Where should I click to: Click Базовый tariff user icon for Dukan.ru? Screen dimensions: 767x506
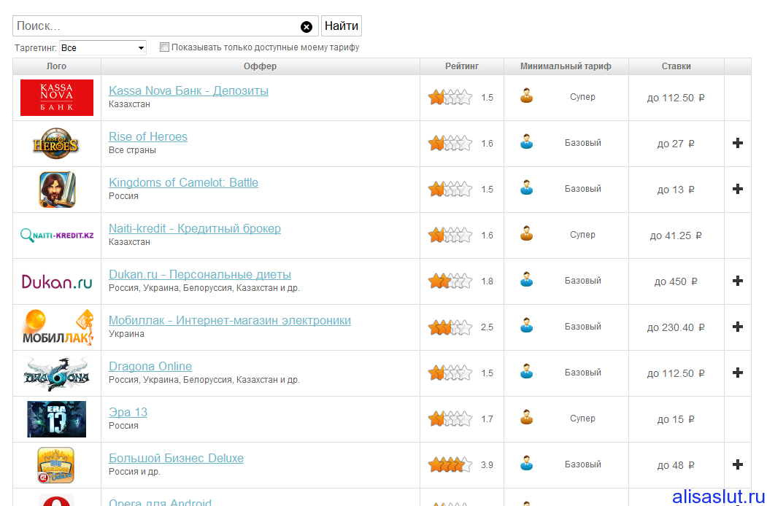pyautogui.click(x=527, y=280)
